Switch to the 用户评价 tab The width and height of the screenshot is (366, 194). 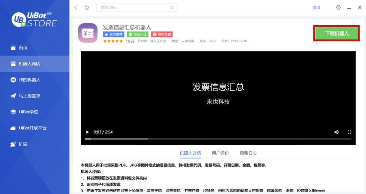coord(220,153)
